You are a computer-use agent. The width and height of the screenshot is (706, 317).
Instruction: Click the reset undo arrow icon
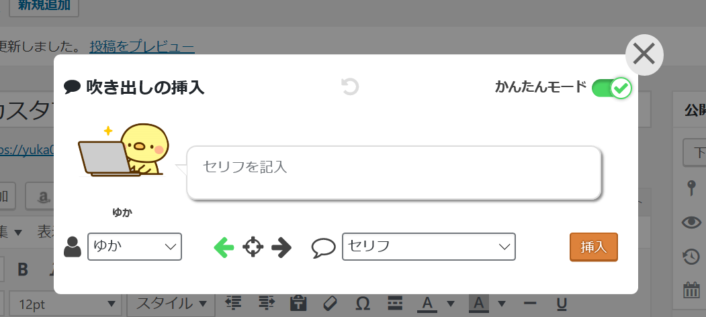350,86
